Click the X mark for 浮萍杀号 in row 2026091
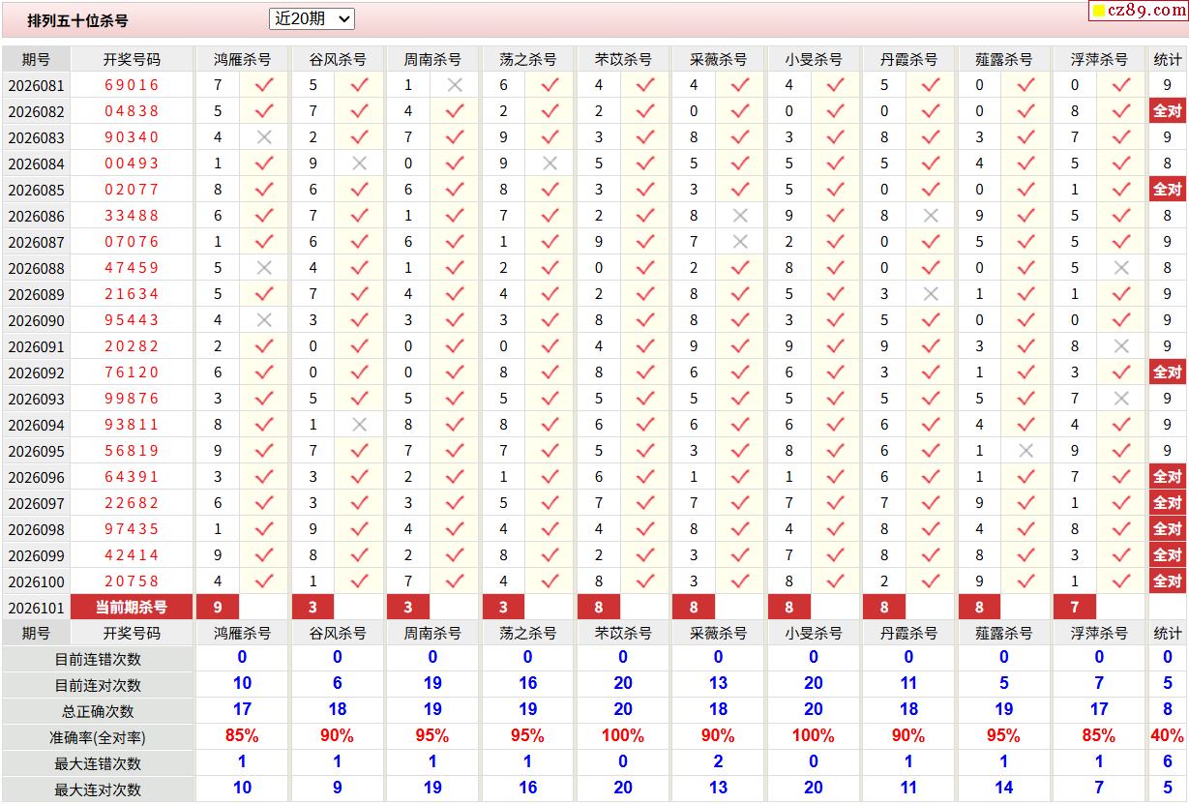Viewport: 1189px width, 804px height. point(1121,346)
